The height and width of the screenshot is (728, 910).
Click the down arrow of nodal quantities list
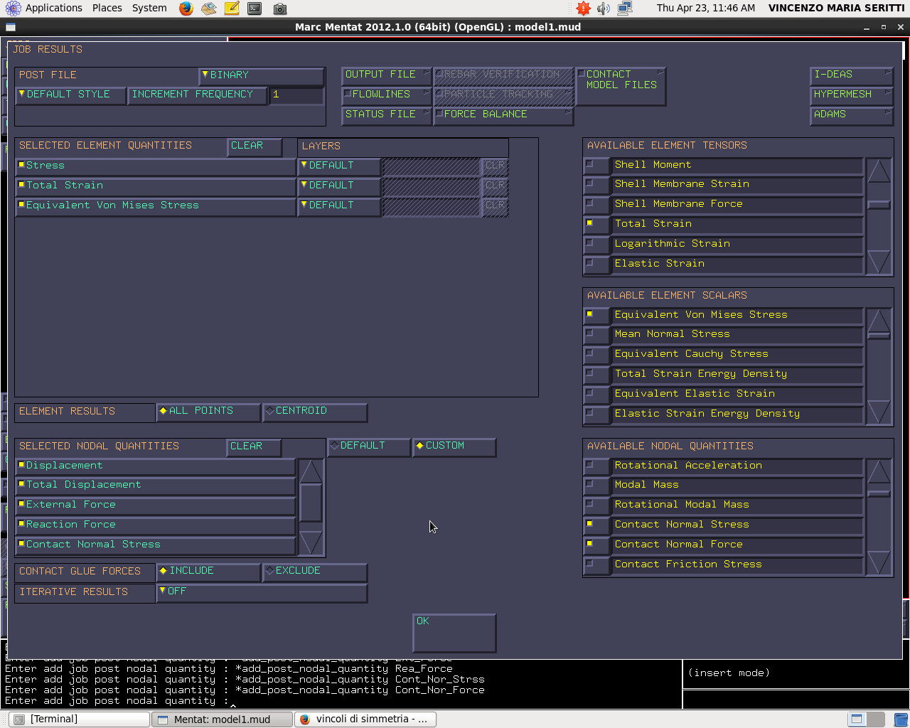tap(879, 562)
